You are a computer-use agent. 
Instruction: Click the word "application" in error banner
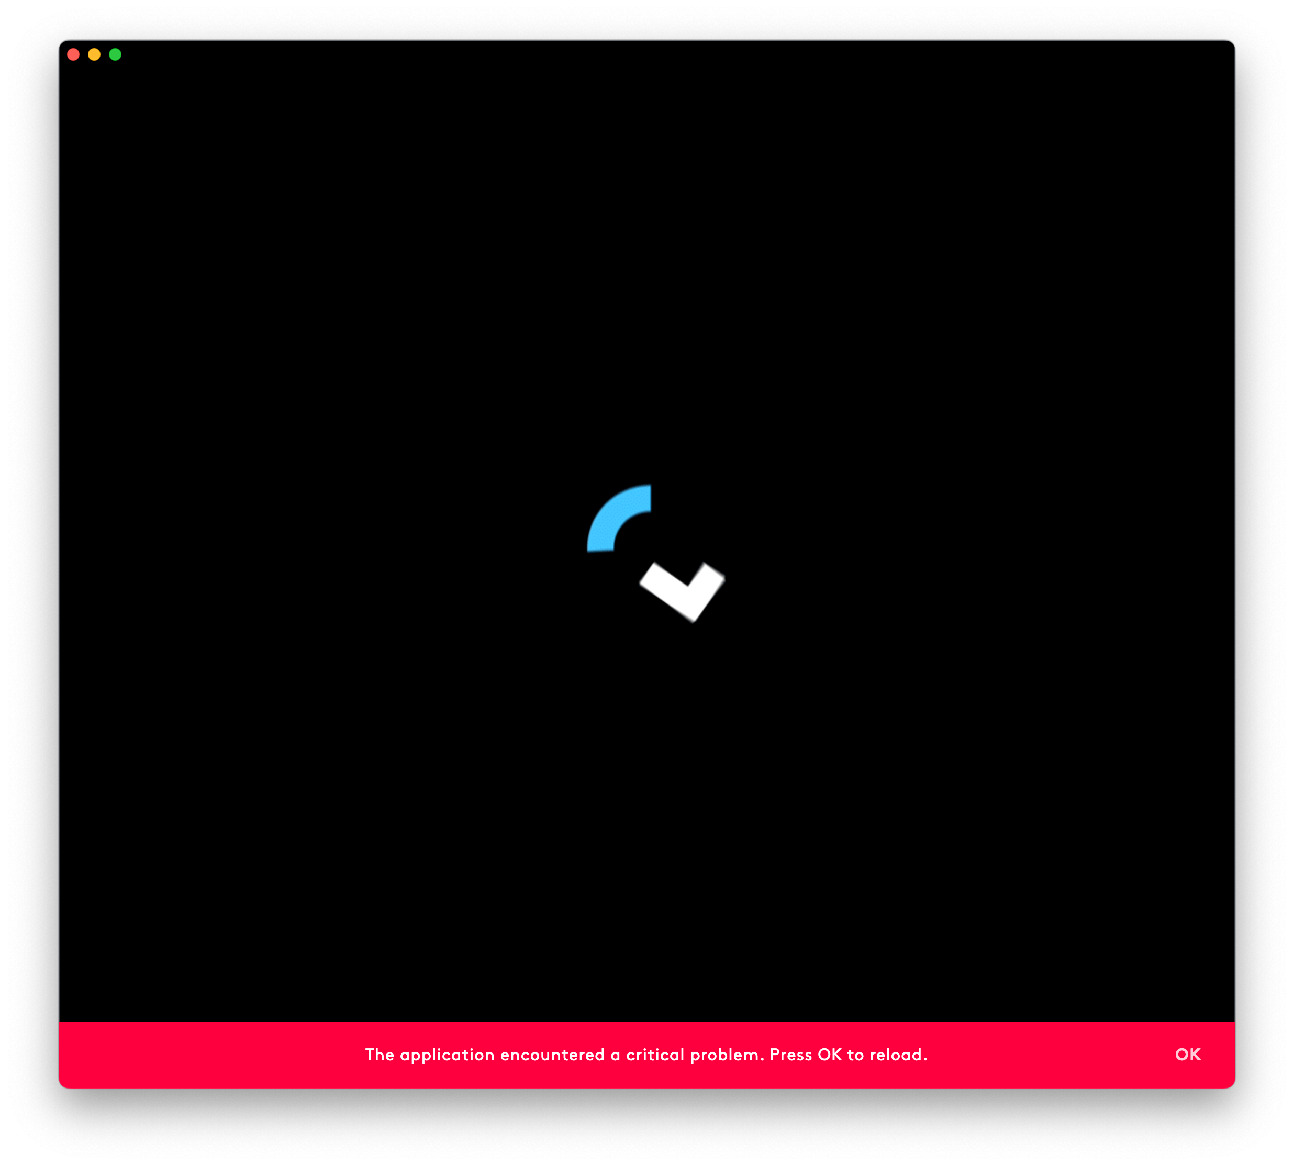point(447,1055)
